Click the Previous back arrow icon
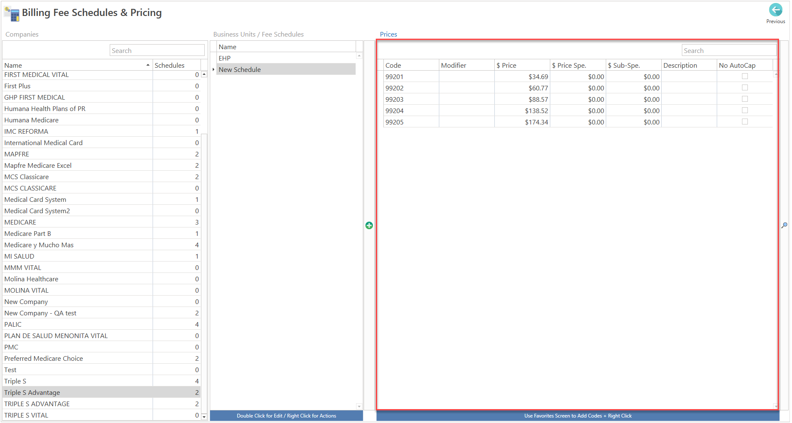 776,10
